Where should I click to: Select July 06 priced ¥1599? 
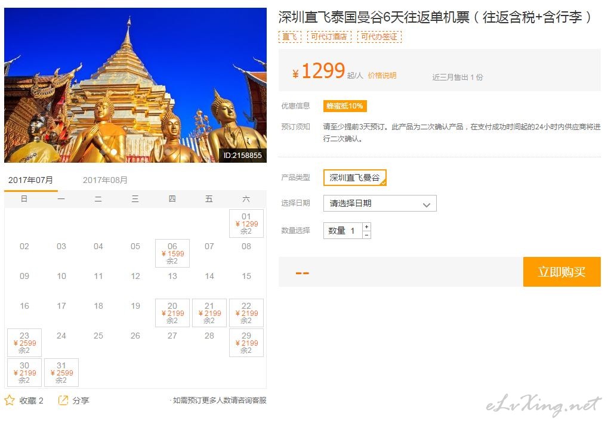pyautogui.click(x=172, y=253)
